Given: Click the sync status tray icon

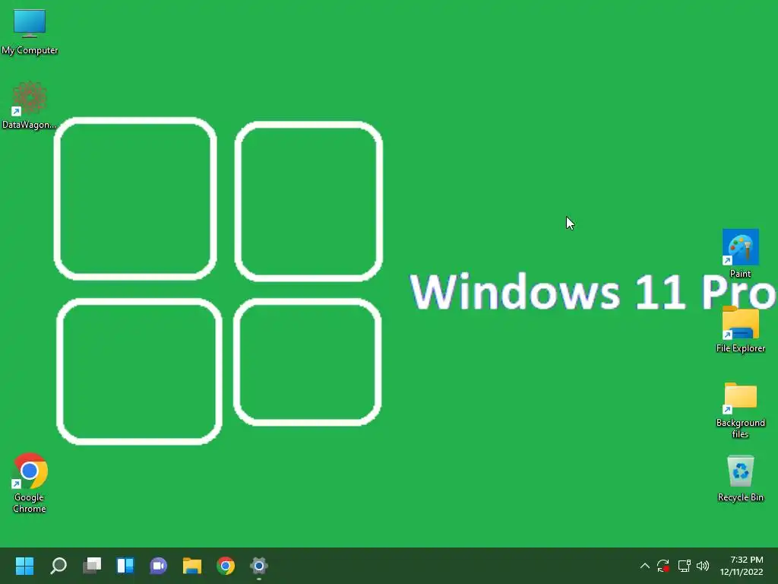Looking at the screenshot, I should 663,566.
